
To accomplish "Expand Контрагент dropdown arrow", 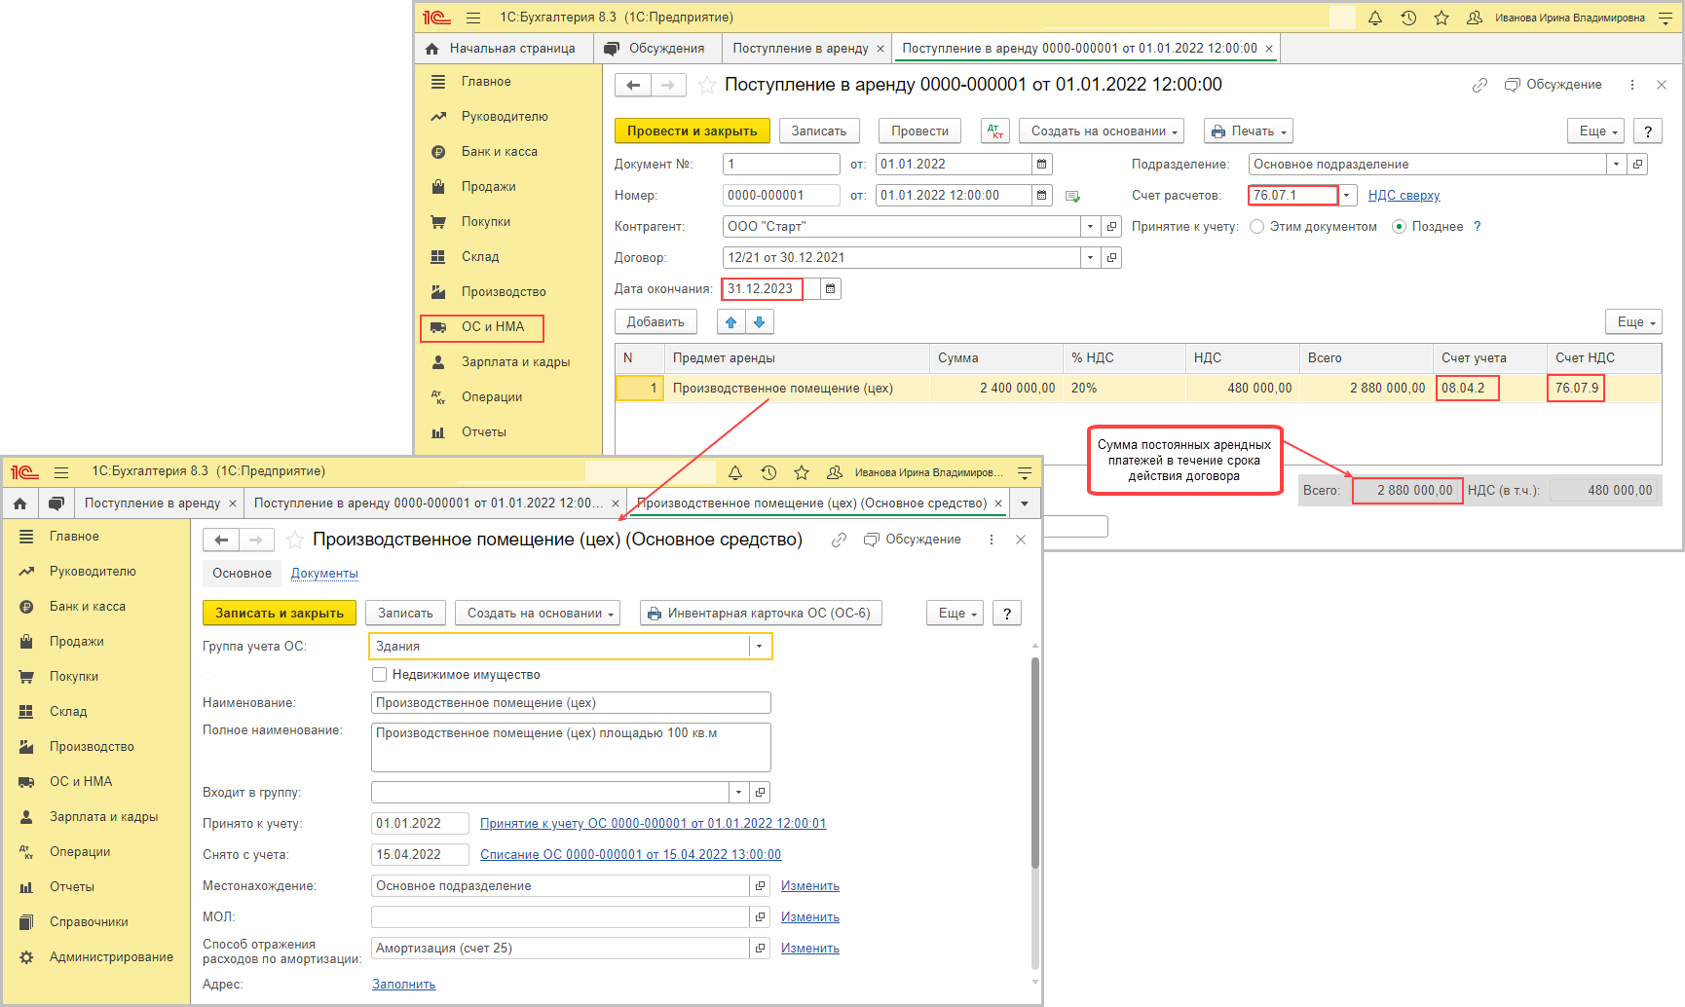I will (x=1090, y=227).
